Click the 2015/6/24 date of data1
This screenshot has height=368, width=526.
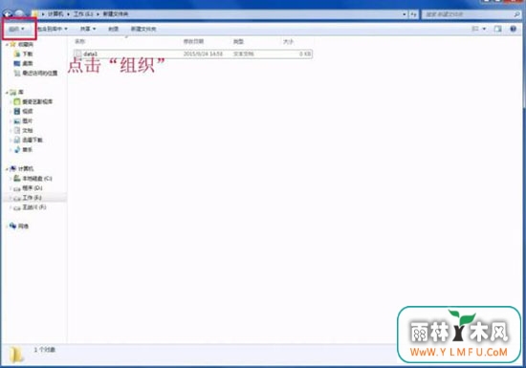coord(203,54)
